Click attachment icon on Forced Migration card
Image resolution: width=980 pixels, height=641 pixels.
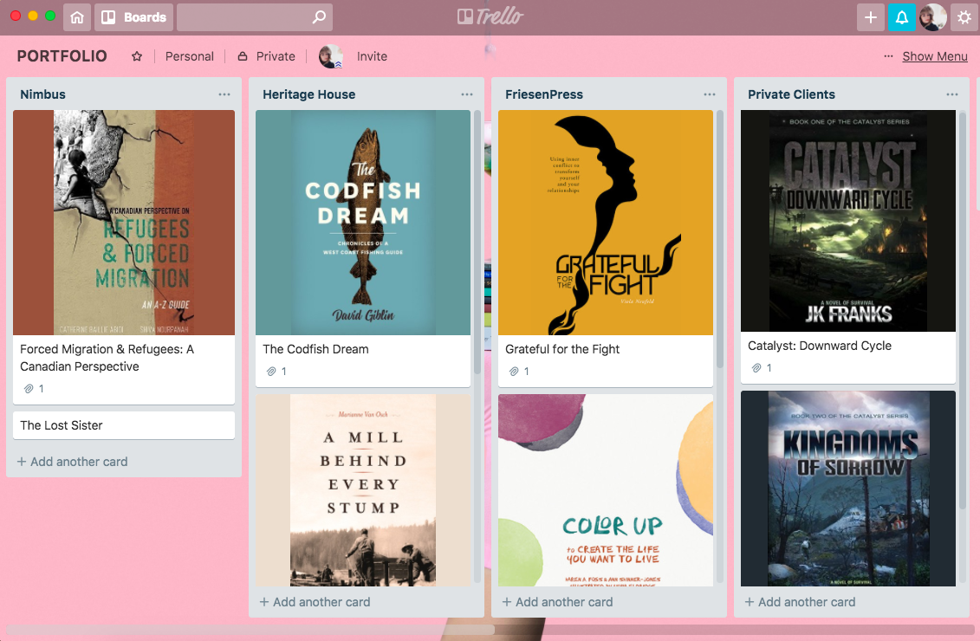coord(29,389)
